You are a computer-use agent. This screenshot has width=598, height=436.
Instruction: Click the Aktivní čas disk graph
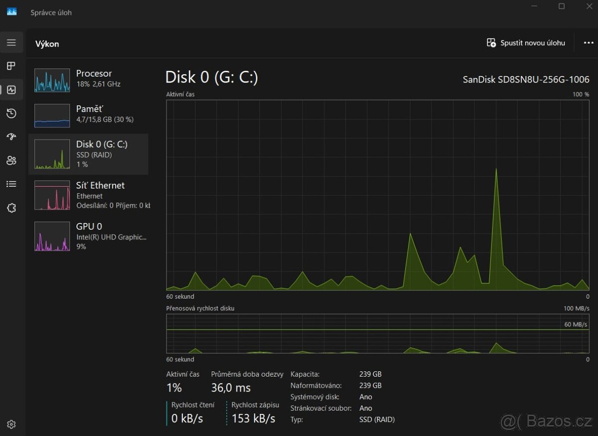tap(377, 195)
